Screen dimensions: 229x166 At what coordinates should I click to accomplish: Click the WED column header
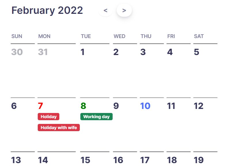point(120,36)
